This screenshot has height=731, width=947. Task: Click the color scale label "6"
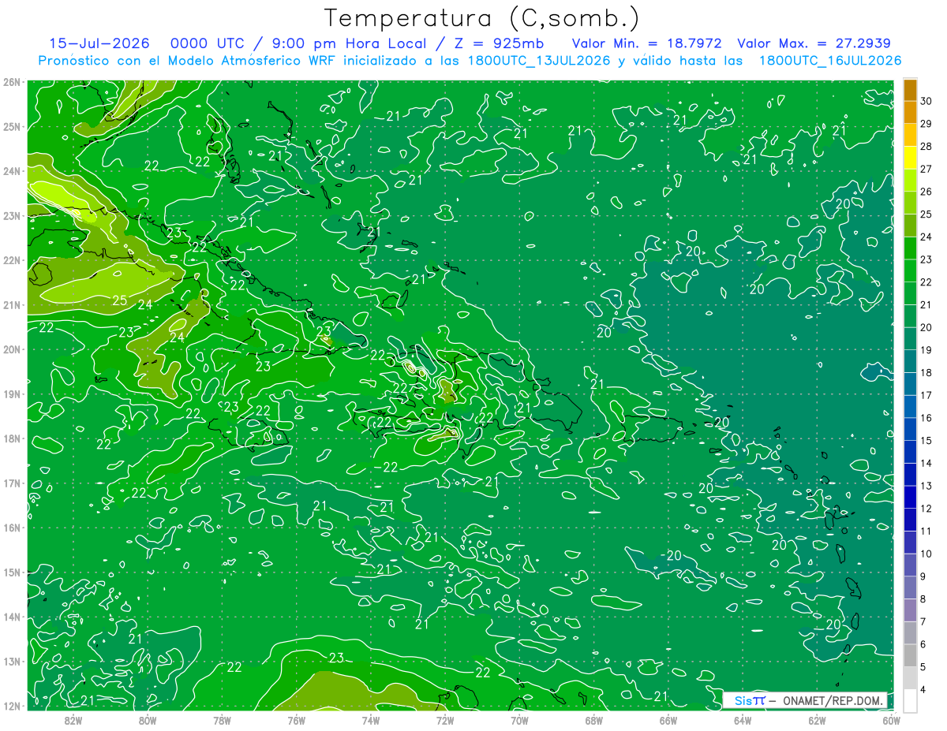[x=923, y=644]
